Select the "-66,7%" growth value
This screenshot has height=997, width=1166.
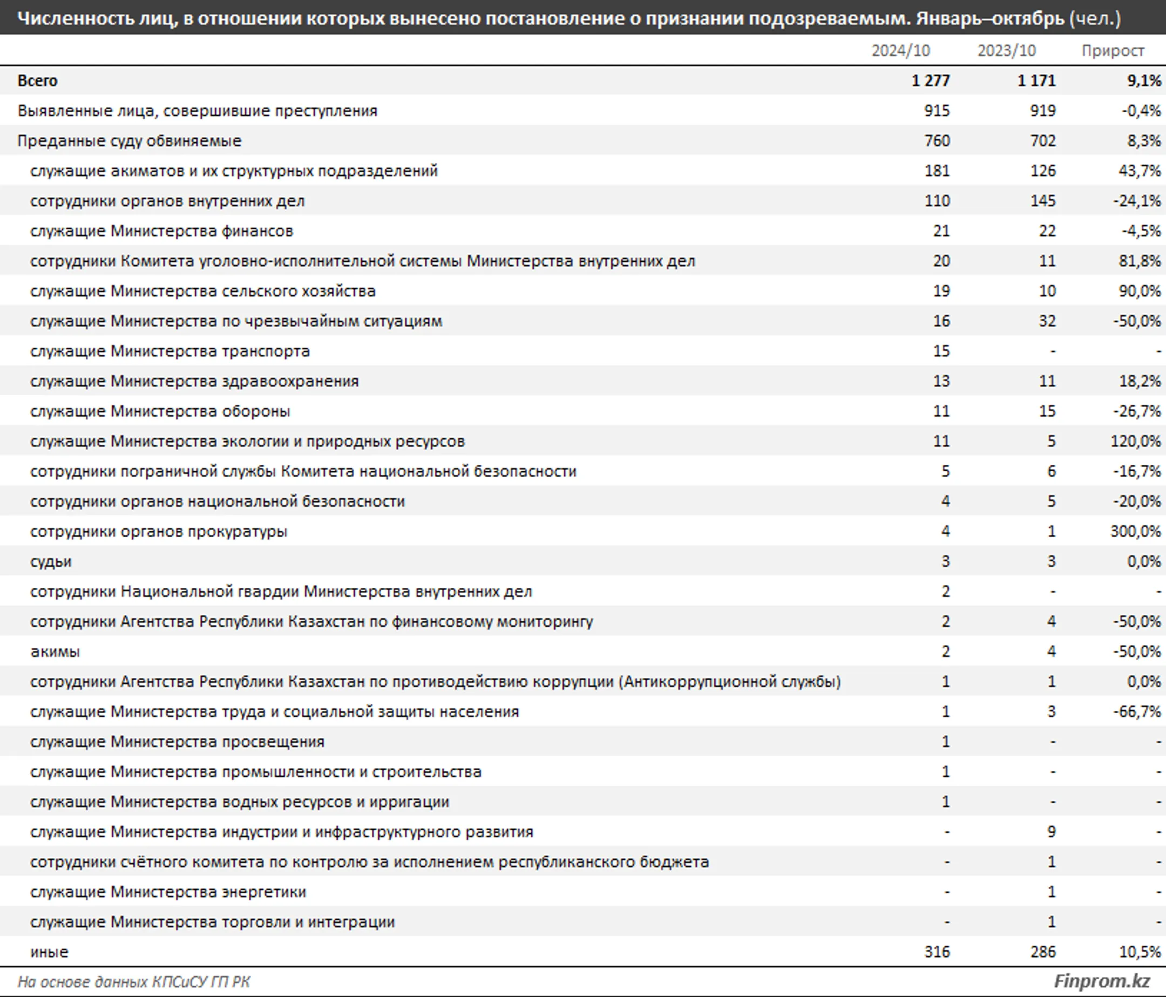coord(1137,713)
